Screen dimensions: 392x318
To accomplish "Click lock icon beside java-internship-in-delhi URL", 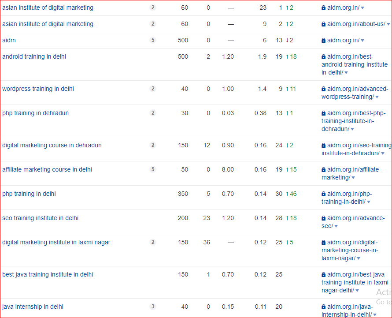I will [323, 307].
